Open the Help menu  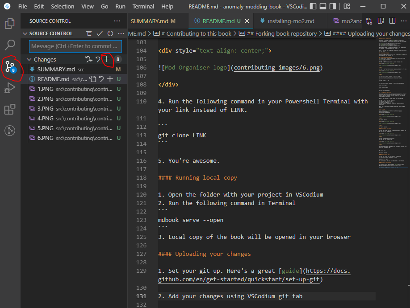[167, 6]
